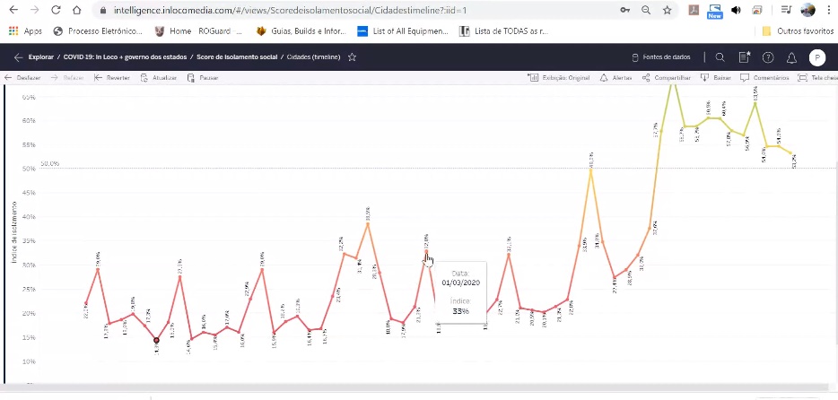Open Score de isolamento social breadcrumb

click(237, 57)
